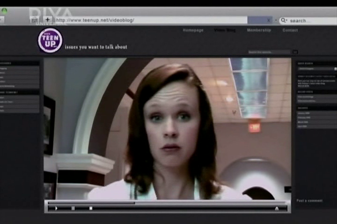Click the plus add-tab button
337x224 pixels.
point(47,20)
